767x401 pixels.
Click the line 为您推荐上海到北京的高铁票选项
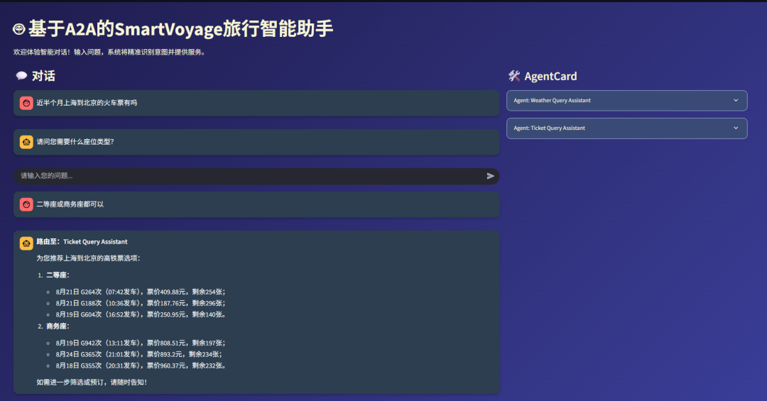[88, 258]
